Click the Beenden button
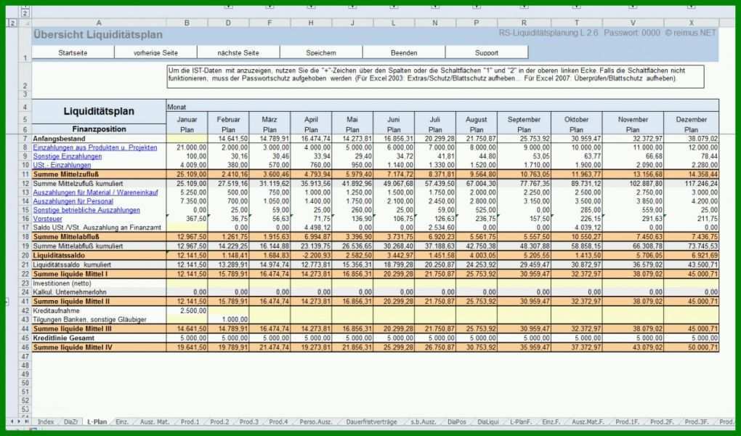Viewport: 741px width, 436px height. pyautogui.click(x=404, y=52)
